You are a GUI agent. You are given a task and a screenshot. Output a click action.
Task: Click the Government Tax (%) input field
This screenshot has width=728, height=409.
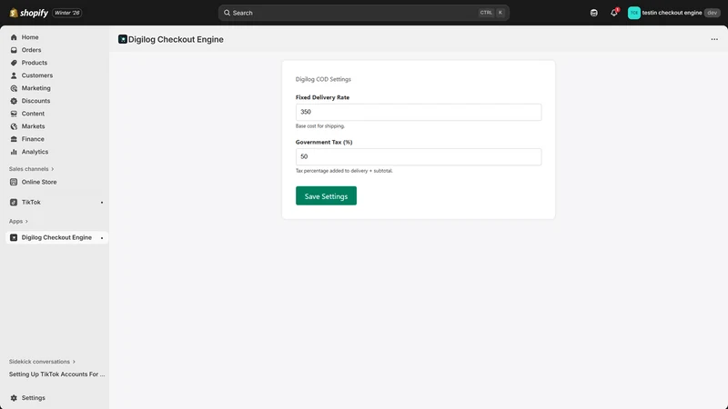[419, 156]
